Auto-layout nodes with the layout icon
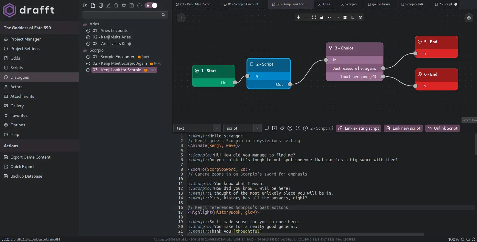This screenshot has height=242, width=477. pyautogui.click(x=345, y=17)
